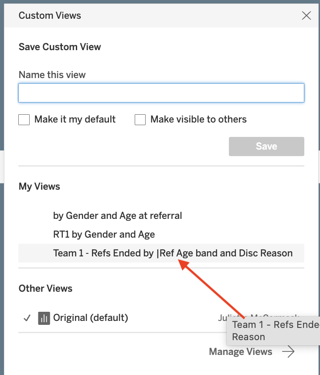The height and width of the screenshot is (375, 320).
Task: Click the My Views section heading
Action: (x=39, y=187)
